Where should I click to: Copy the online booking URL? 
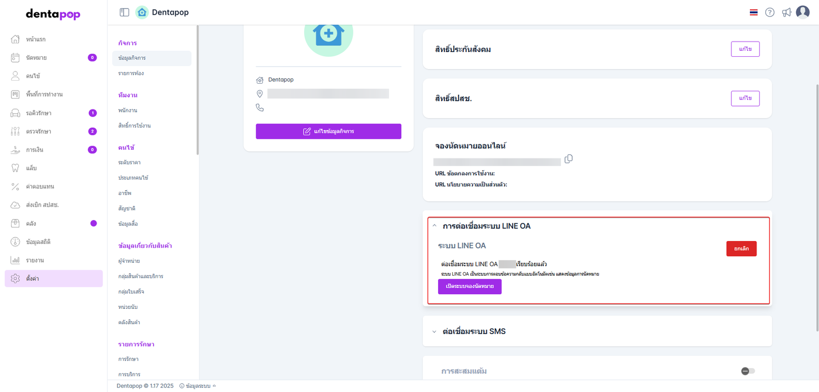pos(569,159)
